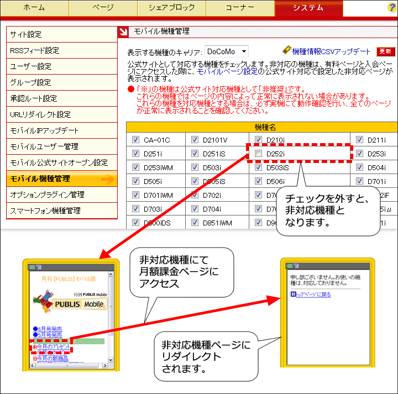Uncheck the D504i checkbox
Image resolution: width=398 pixels, height=394 pixels.
click(x=359, y=167)
